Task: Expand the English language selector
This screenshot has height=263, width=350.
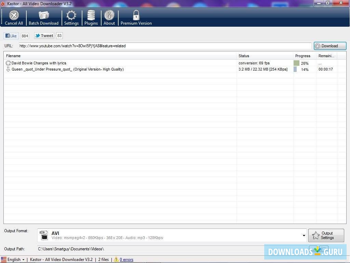Action: 13,260
